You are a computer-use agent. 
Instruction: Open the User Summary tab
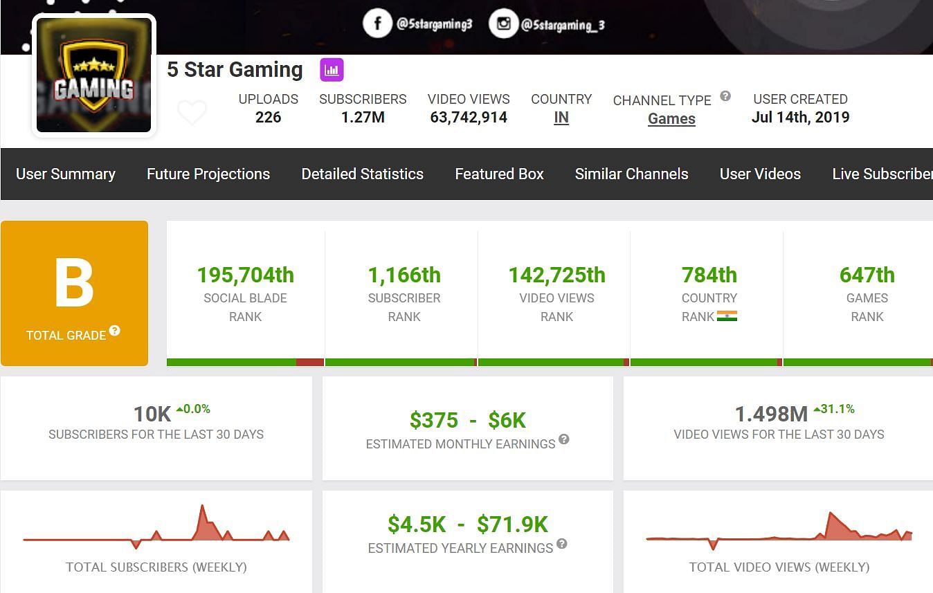[x=66, y=174]
